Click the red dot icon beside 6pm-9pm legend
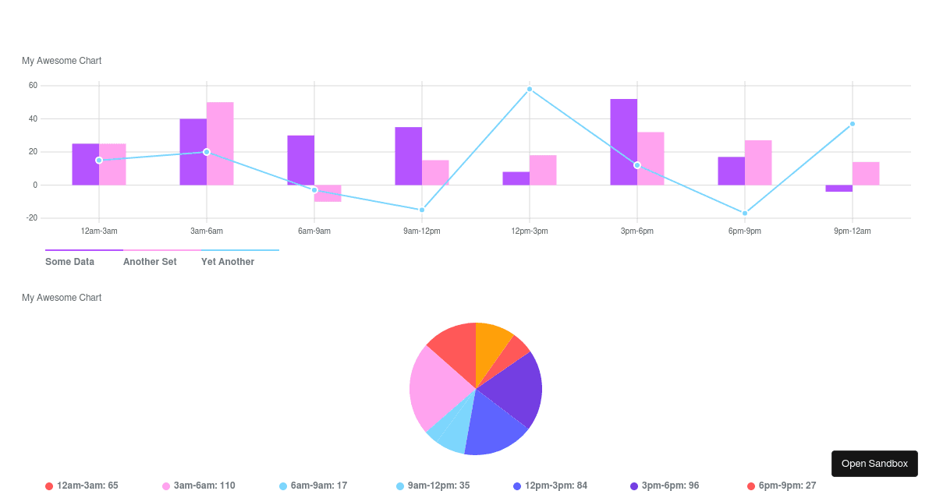The image size is (936, 491). (x=750, y=485)
